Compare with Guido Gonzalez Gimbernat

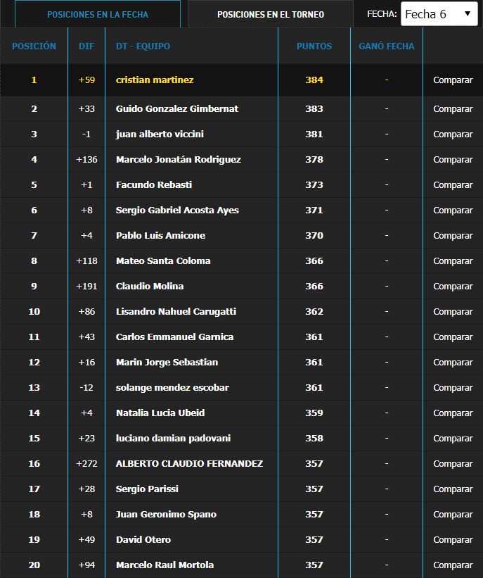tap(453, 108)
